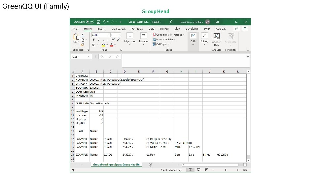317x178 pixels.
Task: Switch to Page Layout view icon
Action: (198, 170)
